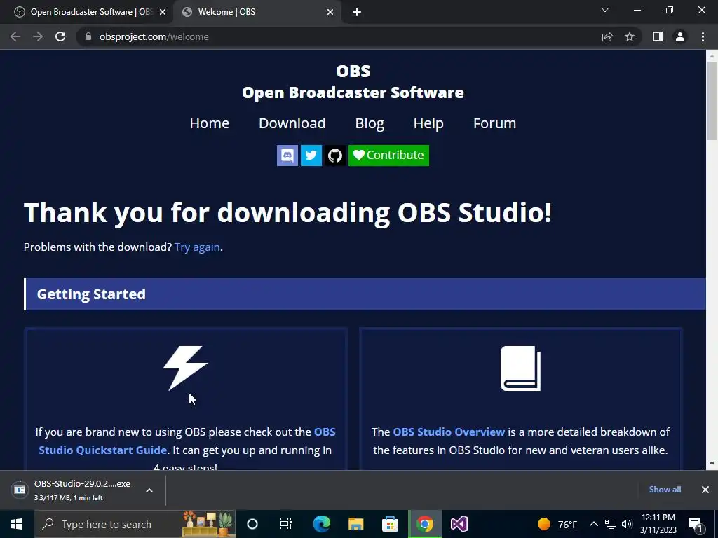This screenshot has width=718, height=538.
Task: Click the network tray icon
Action: pyautogui.click(x=611, y=524)
